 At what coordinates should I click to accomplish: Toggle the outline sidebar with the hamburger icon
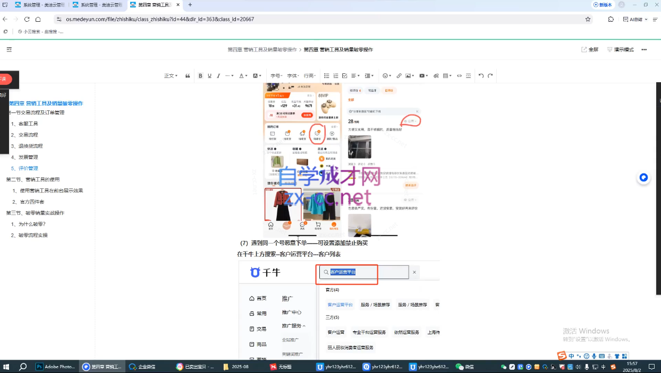[9, 49]
